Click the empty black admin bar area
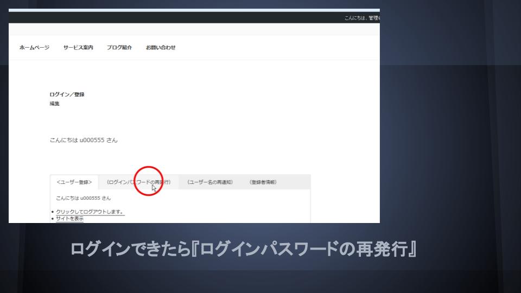 click(163, 18)
